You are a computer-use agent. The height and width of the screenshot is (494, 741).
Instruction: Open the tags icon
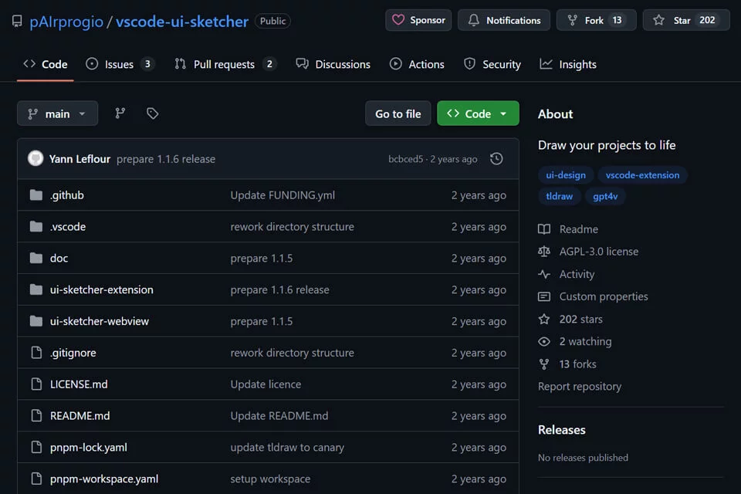point(152,113)
